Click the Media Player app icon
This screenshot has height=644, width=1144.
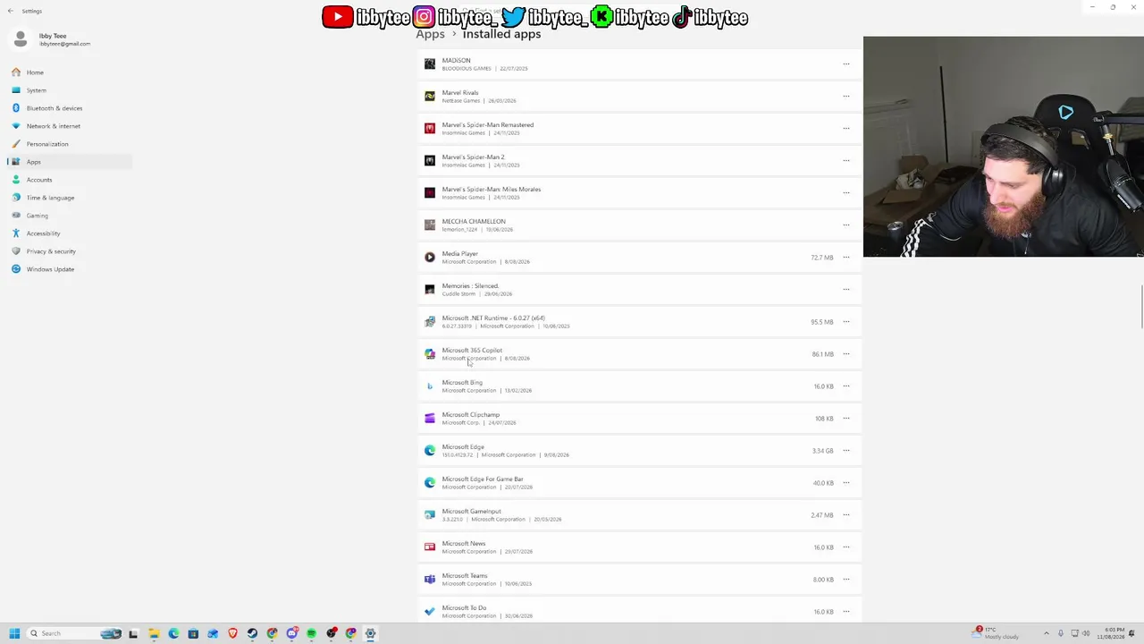[x=430, y=258]
